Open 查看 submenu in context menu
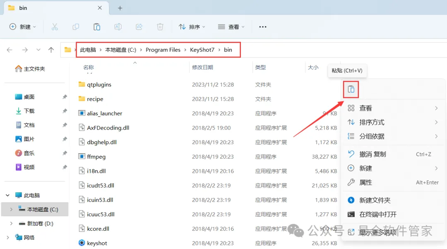This screenshot has width=447, height=249. (393, 108)
